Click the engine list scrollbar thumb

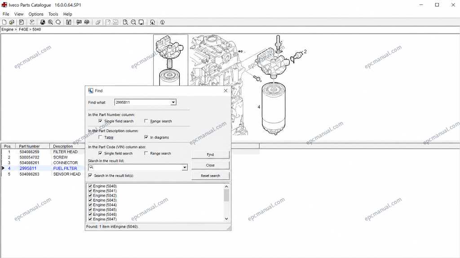[x=226, y=195]
